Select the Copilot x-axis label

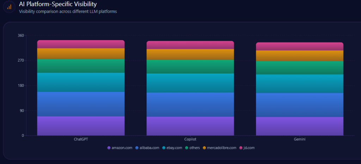pyautogui.click(x=190, y=139)
